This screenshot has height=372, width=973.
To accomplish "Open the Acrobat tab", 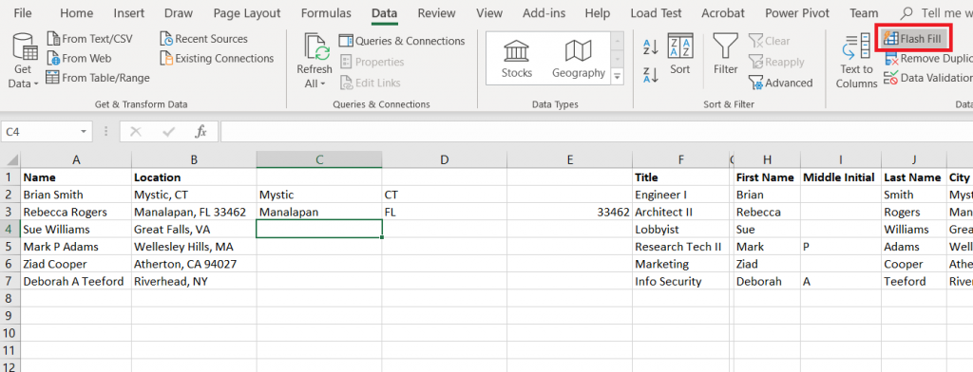I will [x=723, y=13].
